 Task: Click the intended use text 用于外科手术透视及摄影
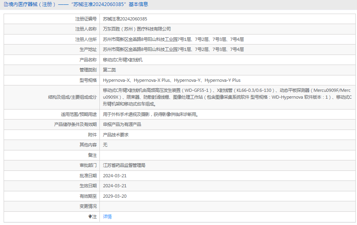pos(151,114)
